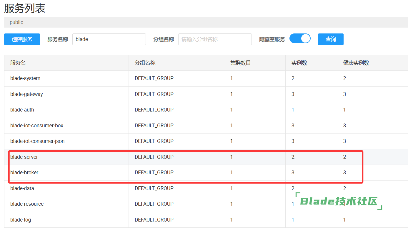Viewport: 408px width, 228px height.
Task: Click the 健康实例数 column header
Action: [x=356, y=63]
